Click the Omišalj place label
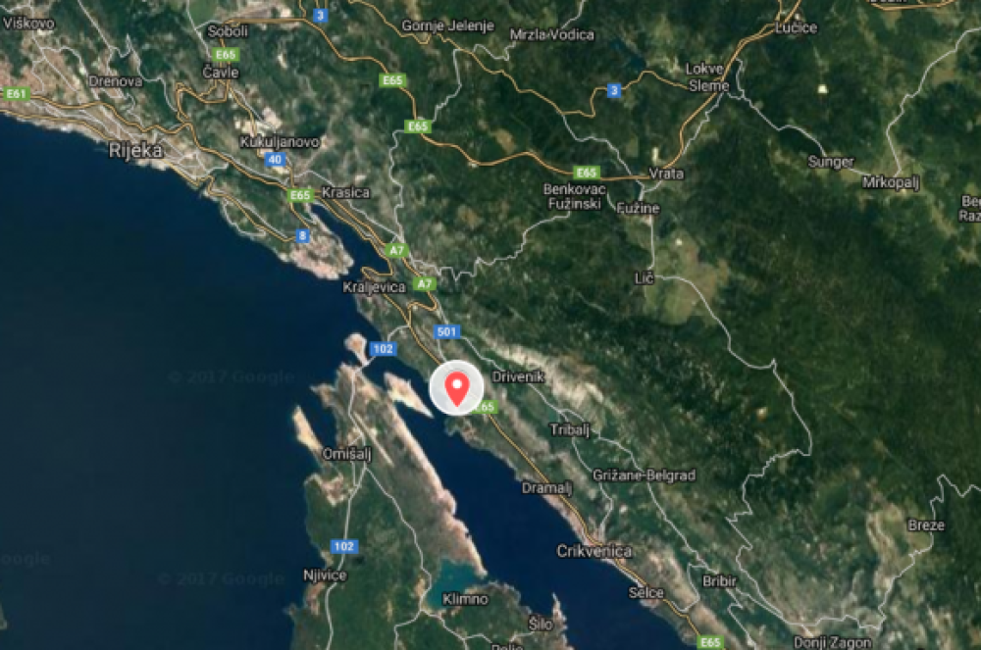This screenshot has width=981, height=650. click(346, 454)
